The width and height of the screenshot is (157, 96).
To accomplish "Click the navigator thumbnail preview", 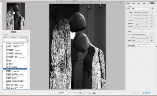I will click(x=16, y=16).
